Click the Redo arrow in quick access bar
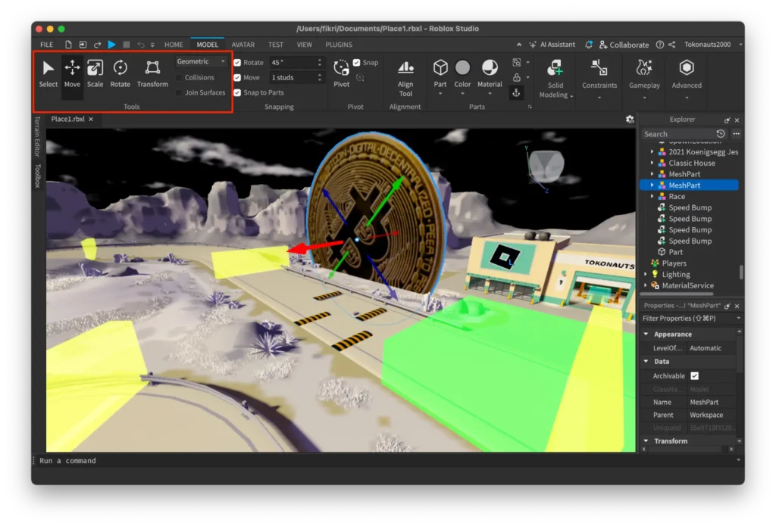Screen dimensions: 776x526 [98, 45]
